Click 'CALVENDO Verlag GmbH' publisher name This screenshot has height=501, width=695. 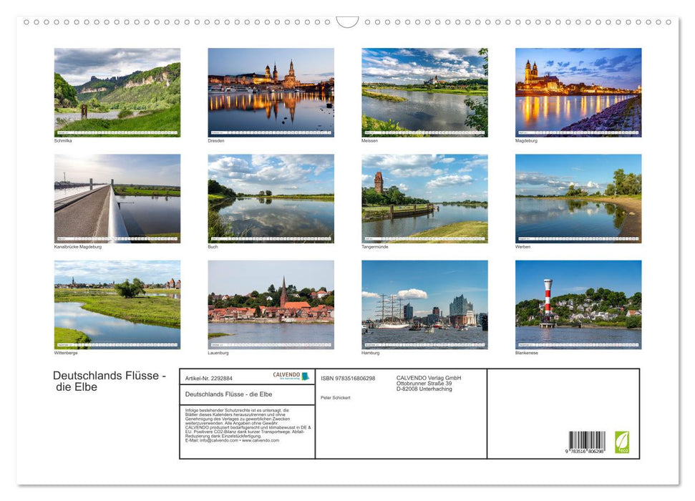click(x=429, y=378)
